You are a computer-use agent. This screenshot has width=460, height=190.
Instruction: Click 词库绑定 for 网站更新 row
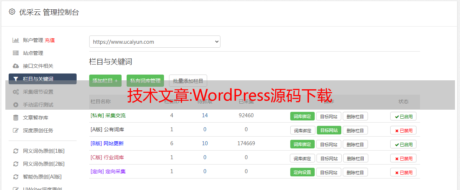(302, 144)
